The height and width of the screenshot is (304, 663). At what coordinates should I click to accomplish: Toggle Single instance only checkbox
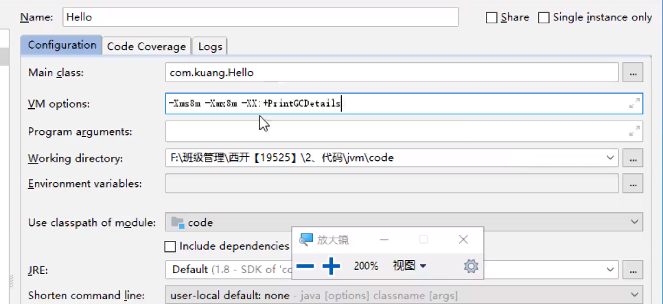[544, 18]
